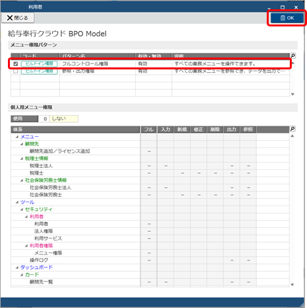Click the OK button
Image resolution: width=307 pixels, height=308 pixels.
(287, 18)
